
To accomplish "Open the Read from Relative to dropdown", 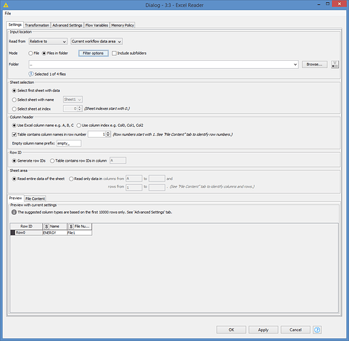I will coord(48,42).
